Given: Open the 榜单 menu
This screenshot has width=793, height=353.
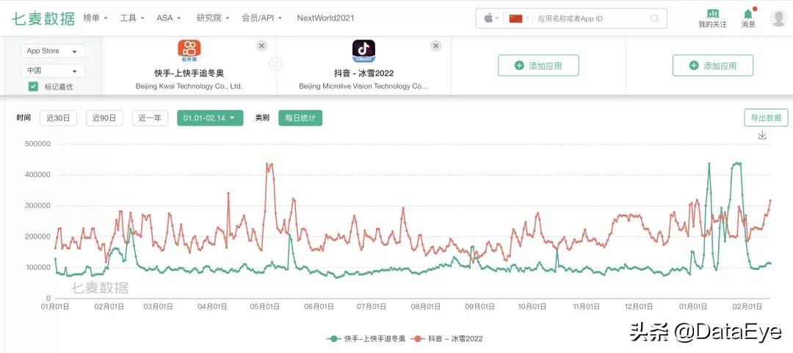Looking at the screenshot, I should click(x=95, y=18).
